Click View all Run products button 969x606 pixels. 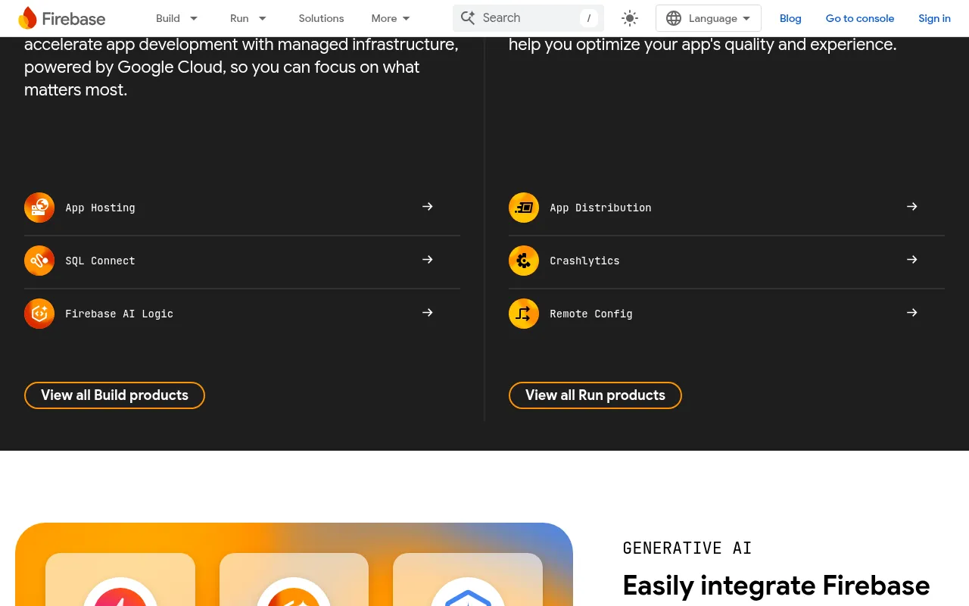pos(595,395)
